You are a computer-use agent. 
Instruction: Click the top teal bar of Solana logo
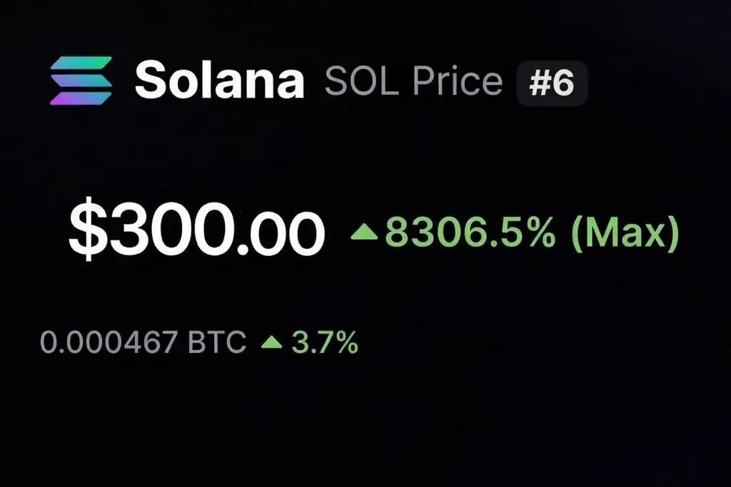(x=82, y=63)
